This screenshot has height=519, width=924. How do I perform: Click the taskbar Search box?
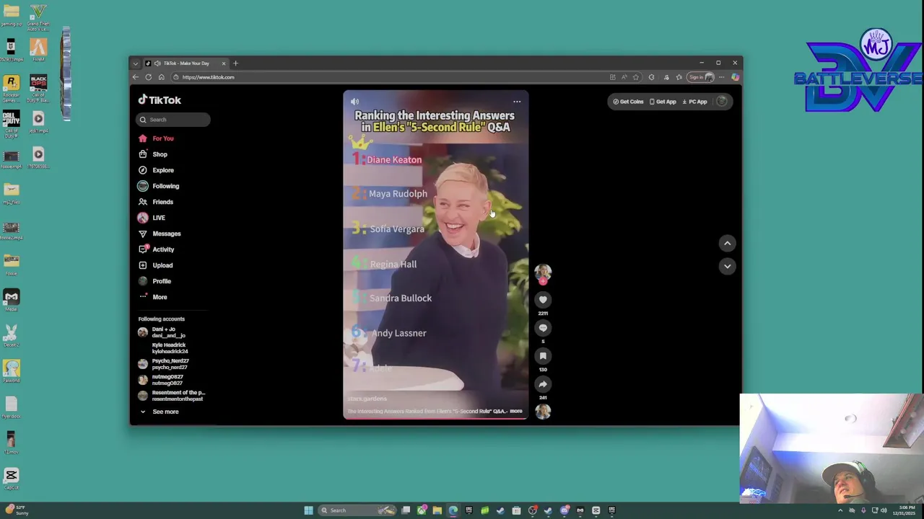pyautogui.click(x=358, y=510)
